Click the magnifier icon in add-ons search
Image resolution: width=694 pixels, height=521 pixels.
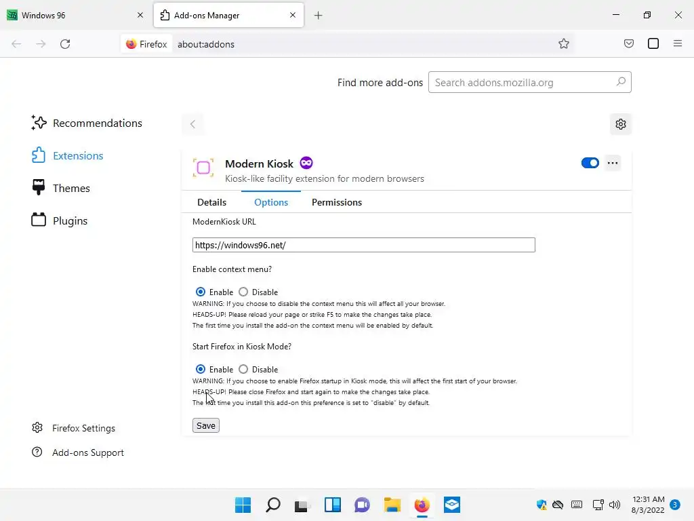click(x=621, y=82)
